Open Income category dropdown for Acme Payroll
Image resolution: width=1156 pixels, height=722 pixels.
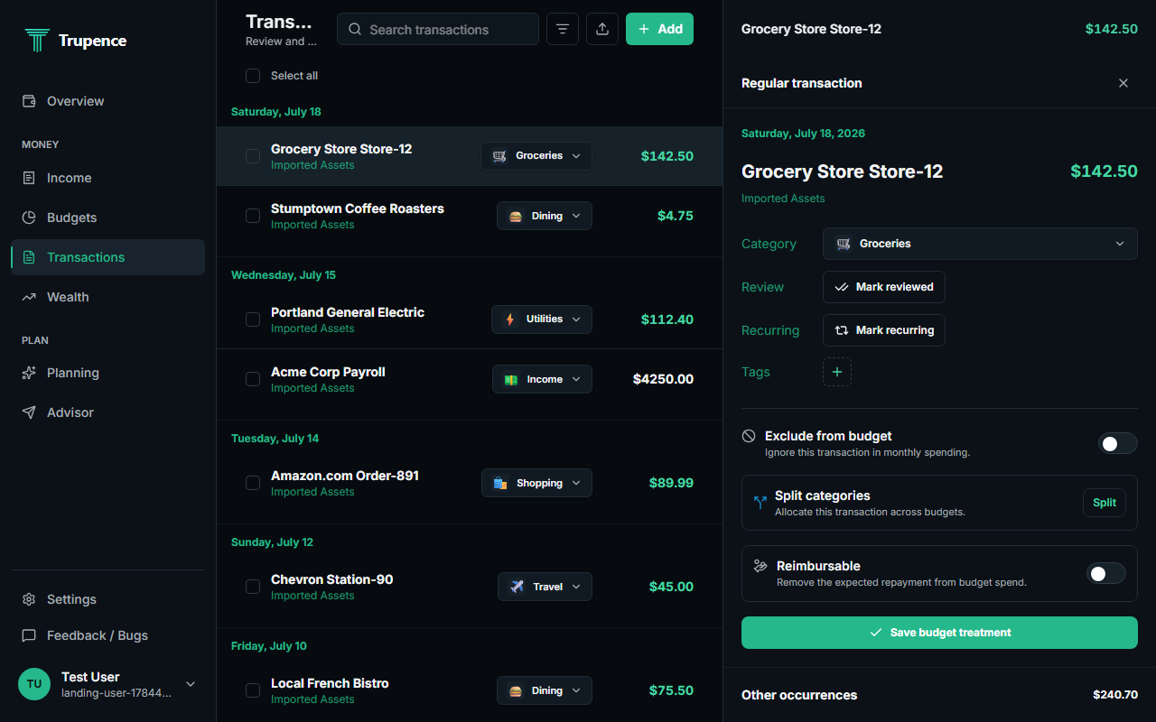(542, 379)
